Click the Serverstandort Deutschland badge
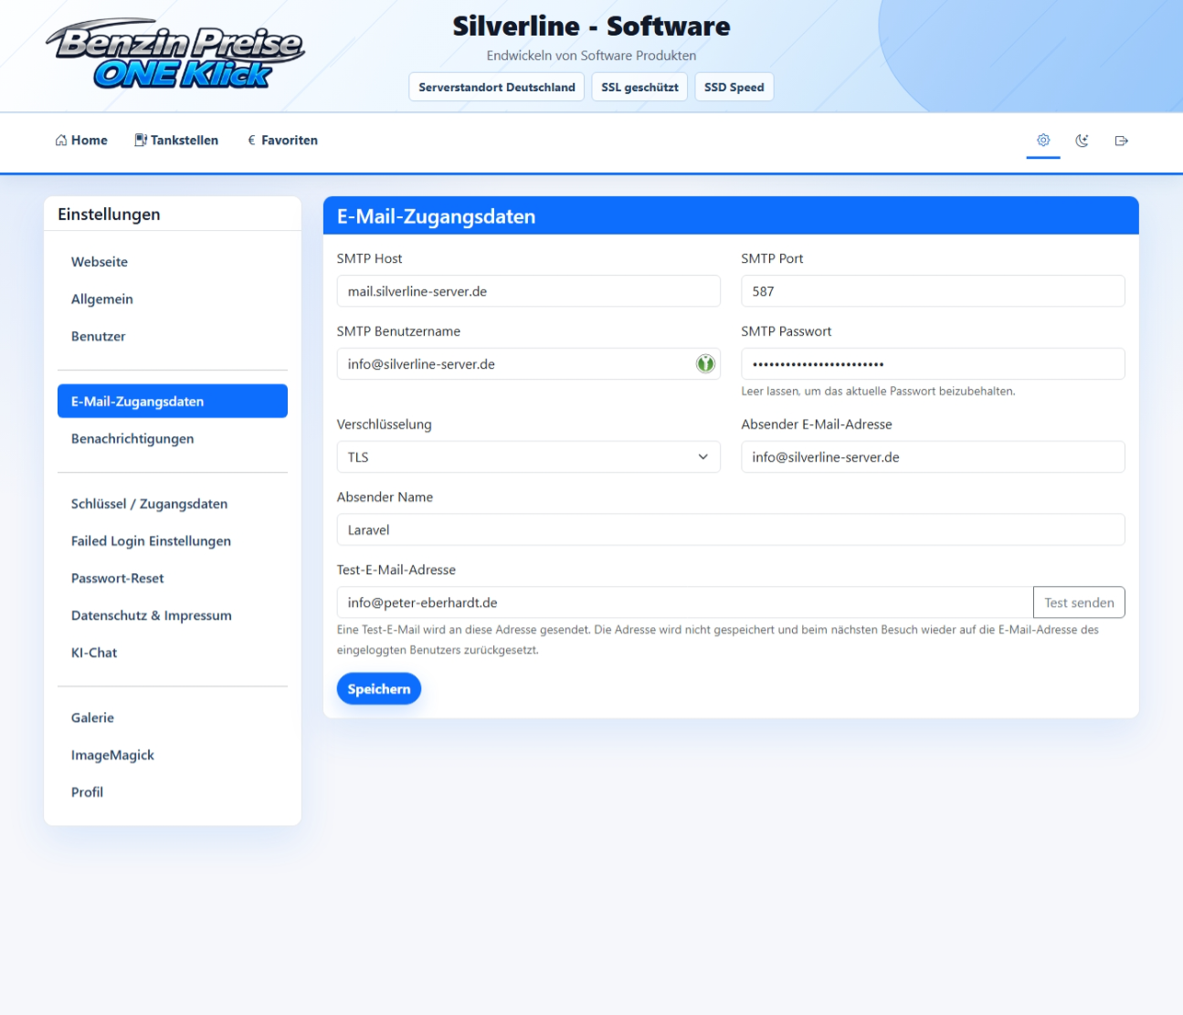This screenshot has height=1015, width=1183. pyautogui.click(x=497, y=88)
